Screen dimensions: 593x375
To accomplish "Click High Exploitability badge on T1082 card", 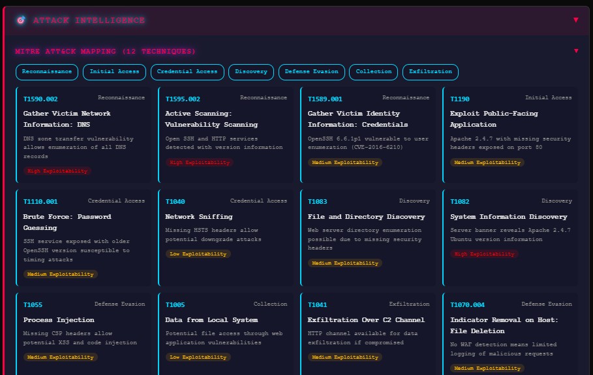I will pyautogui.click(x=483, y=254).
